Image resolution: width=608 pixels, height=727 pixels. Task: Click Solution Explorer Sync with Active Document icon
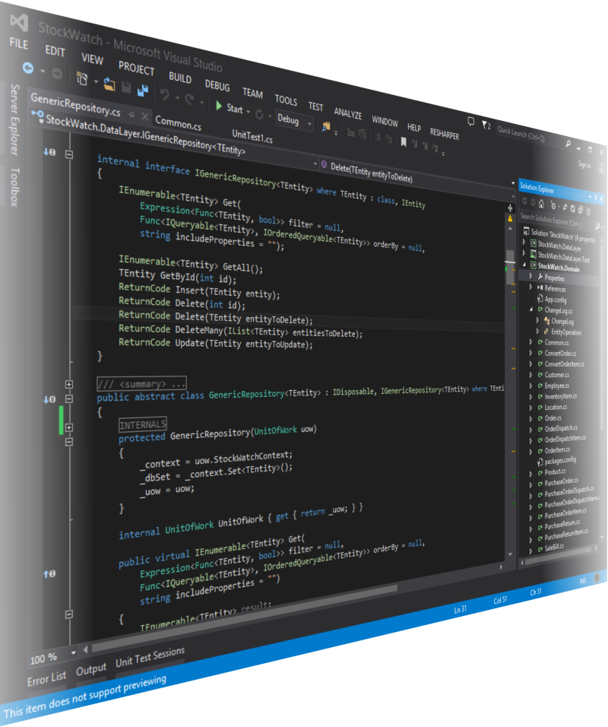(x=565, y=208)
